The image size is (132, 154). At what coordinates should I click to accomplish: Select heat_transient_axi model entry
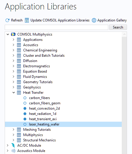43,119
